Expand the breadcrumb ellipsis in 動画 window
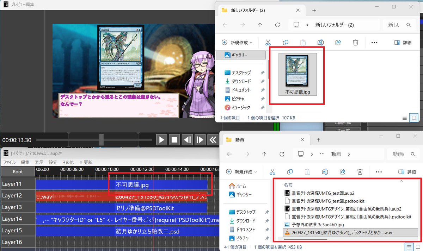 click(322, 154)
